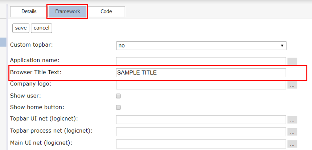312x150 pixels.
Task: Focus the Topbar process net input field
Action: [x=201, y=132]
